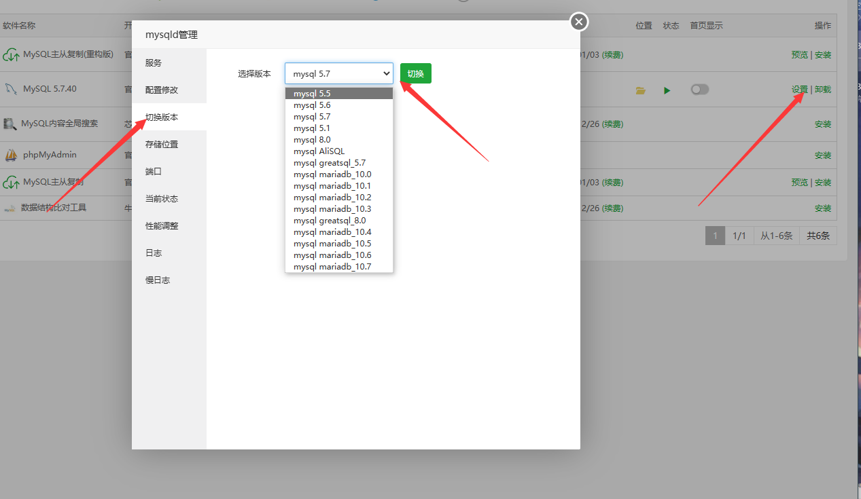Click the 1/1 page indicator
Viewport: 861px width, 499px height.
click(x=739, y=236)
